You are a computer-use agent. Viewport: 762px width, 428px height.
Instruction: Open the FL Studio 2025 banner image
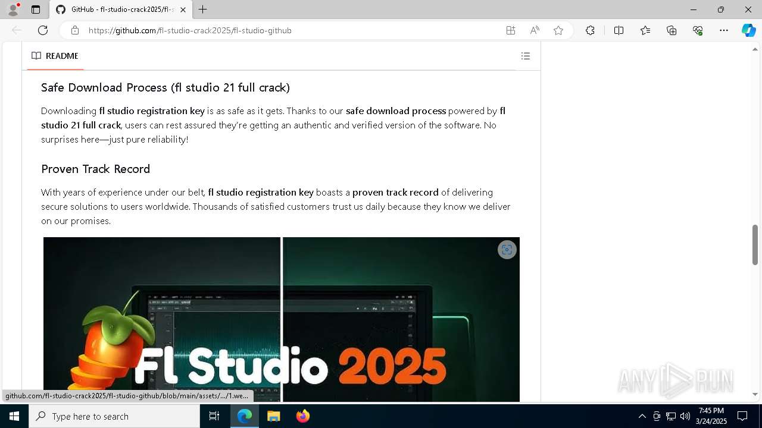click(x=282, y=320)
